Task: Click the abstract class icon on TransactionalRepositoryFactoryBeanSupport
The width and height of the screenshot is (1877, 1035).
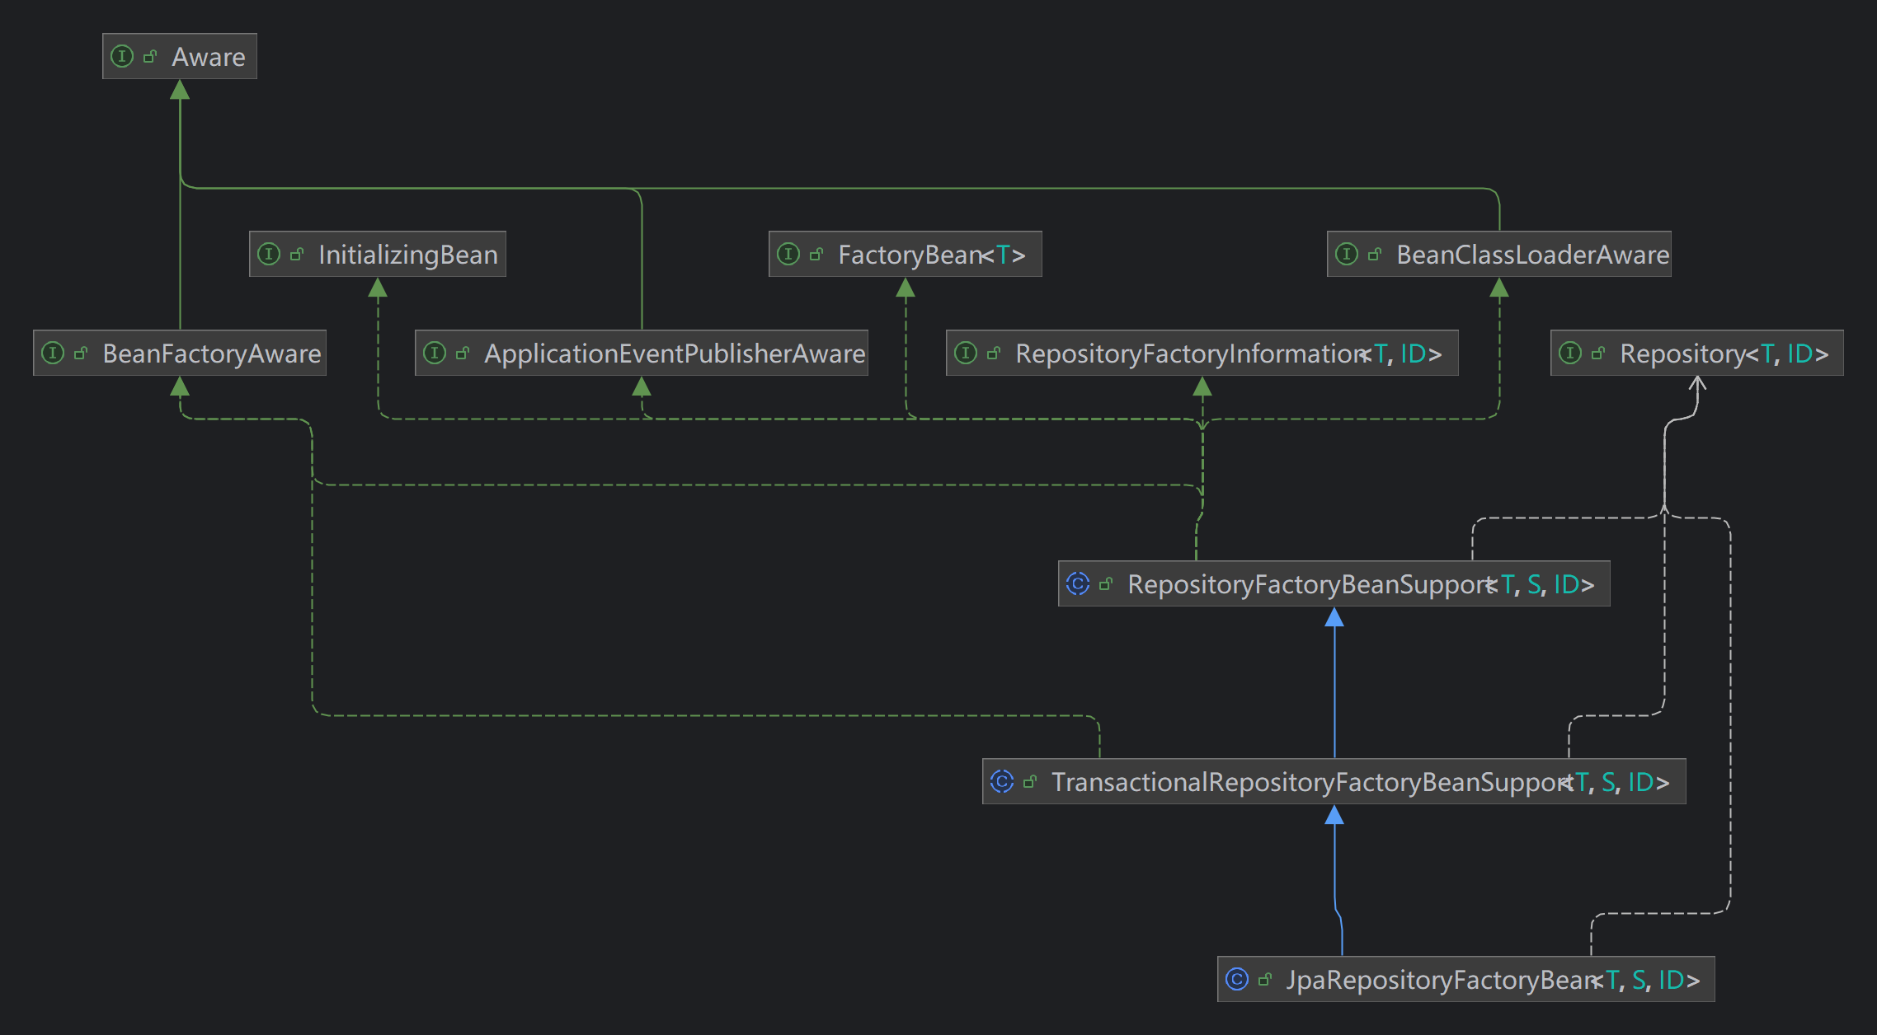Action: [x=1002, y=781]
